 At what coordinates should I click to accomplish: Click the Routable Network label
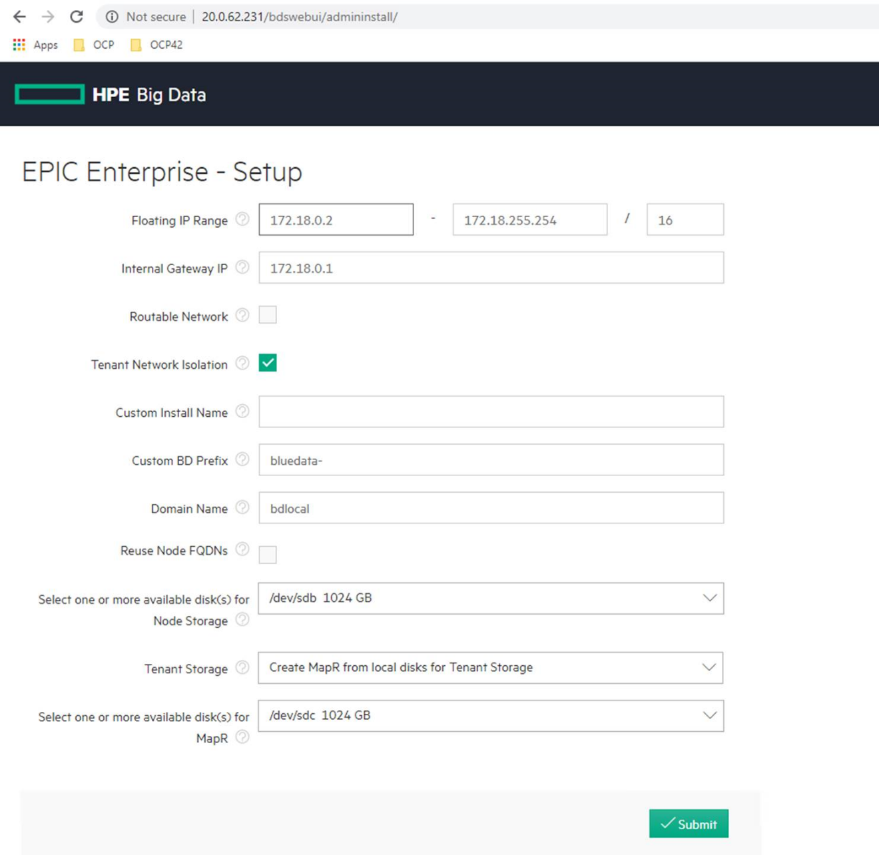point(178,316)
